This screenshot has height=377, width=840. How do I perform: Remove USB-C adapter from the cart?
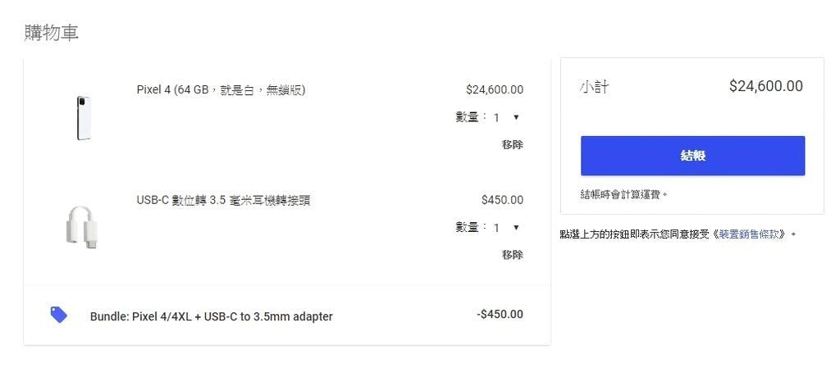(512, 255)
